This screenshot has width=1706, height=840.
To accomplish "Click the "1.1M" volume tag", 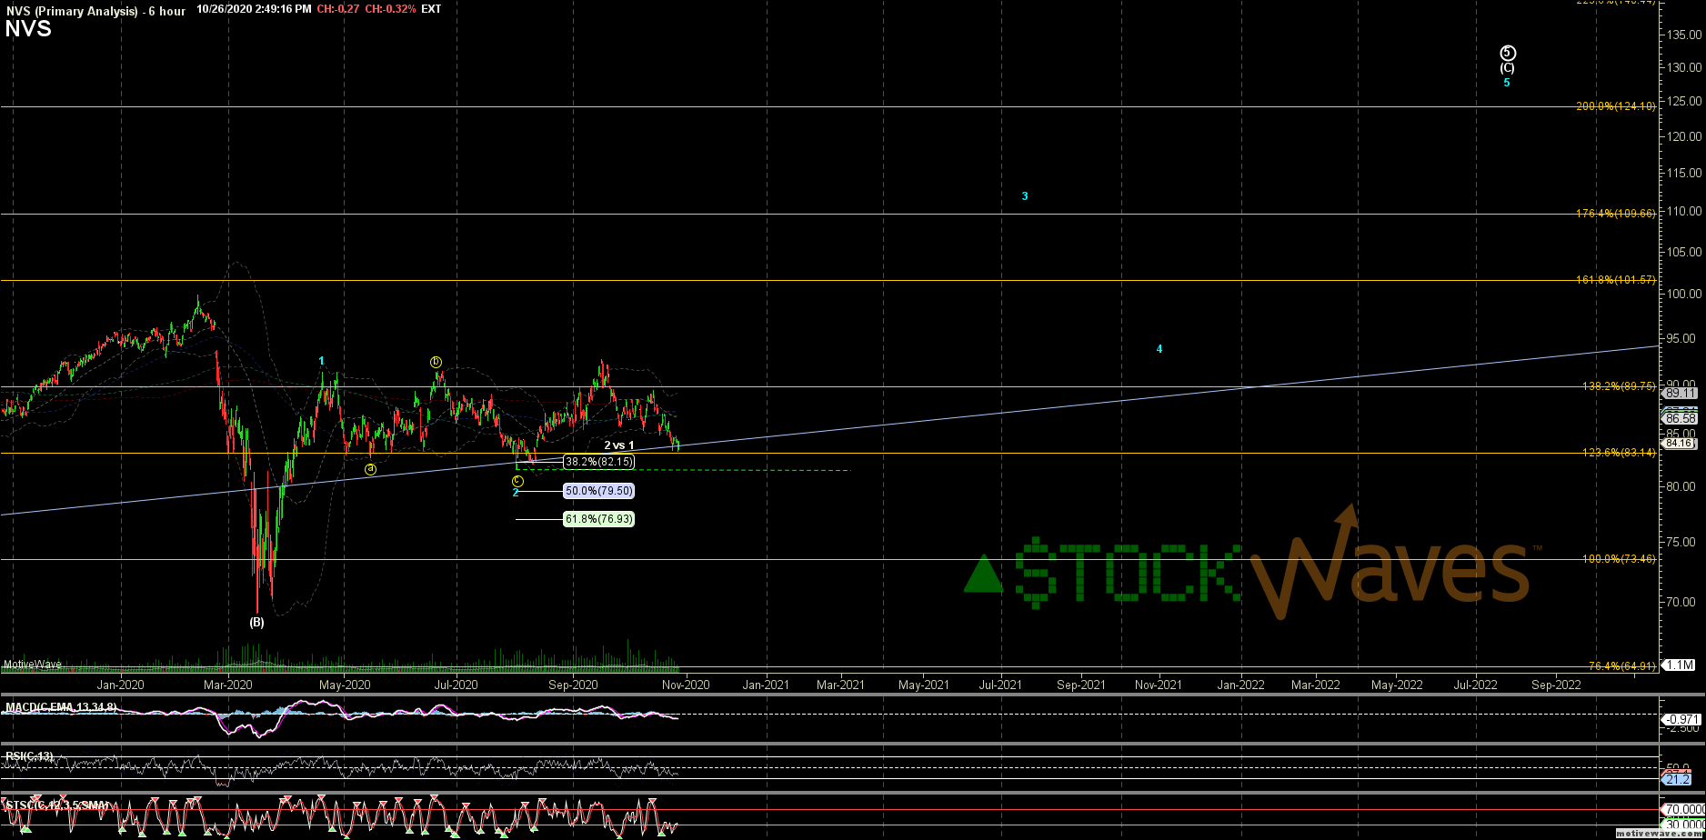I will [x=1681, y=665].
